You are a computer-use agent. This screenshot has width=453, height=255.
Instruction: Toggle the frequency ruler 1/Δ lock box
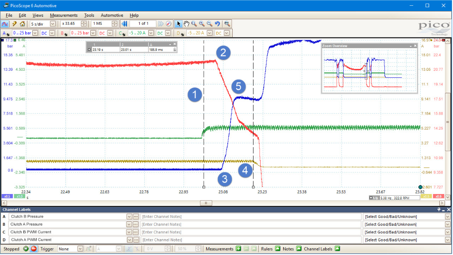[371, 198]
